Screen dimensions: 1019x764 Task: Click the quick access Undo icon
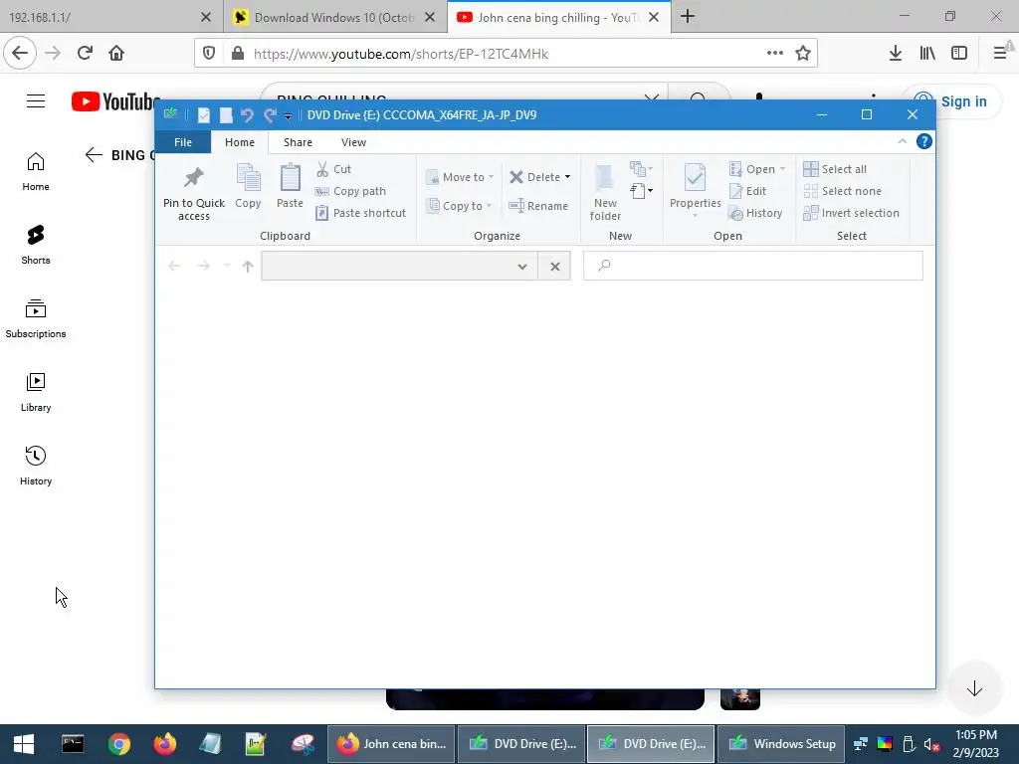(247, 115)
